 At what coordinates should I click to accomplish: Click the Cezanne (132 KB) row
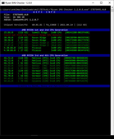[46, 78]
